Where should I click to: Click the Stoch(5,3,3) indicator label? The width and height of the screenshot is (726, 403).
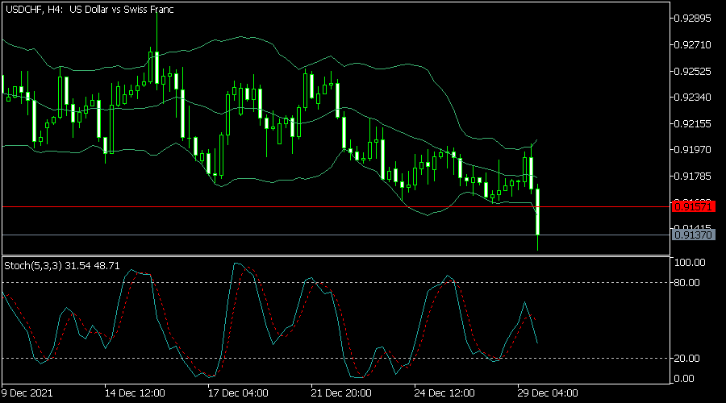pyautogui.click(x=62, y=266)
